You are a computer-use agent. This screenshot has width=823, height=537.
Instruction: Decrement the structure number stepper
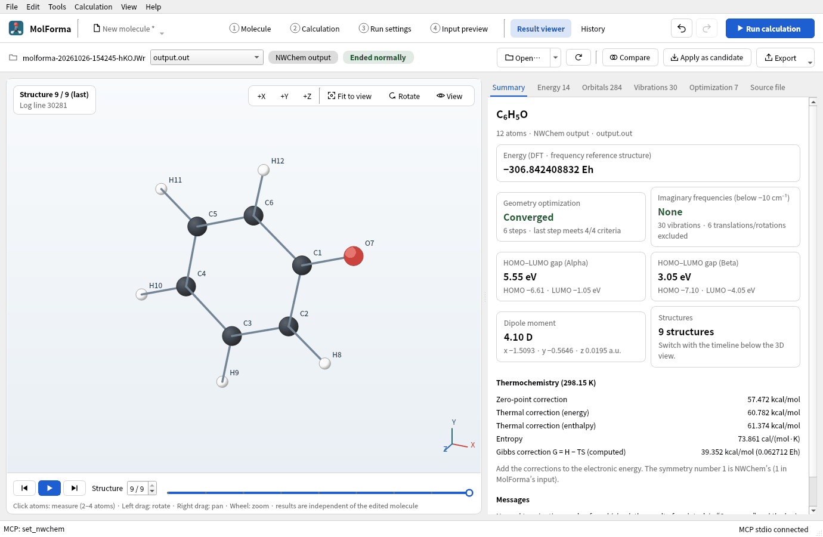pyautogui.click(x=152, y=492)
